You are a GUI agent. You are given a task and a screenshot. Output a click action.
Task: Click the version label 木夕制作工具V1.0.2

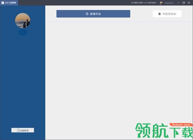[x=144, y=3]
